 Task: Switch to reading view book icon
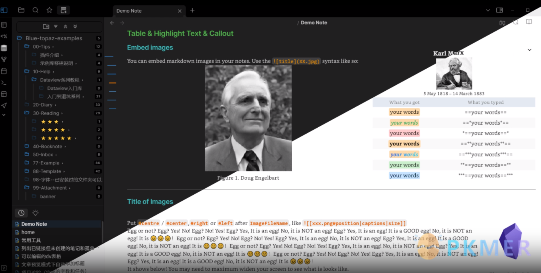[x=529, y=22]
